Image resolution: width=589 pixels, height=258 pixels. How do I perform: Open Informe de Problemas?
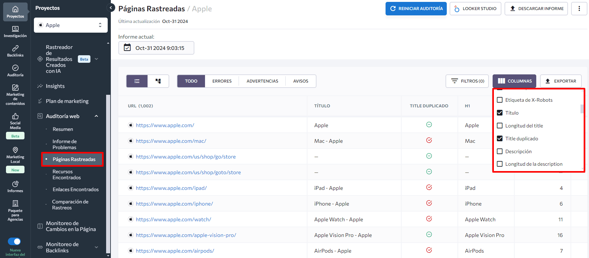(65, 144)
